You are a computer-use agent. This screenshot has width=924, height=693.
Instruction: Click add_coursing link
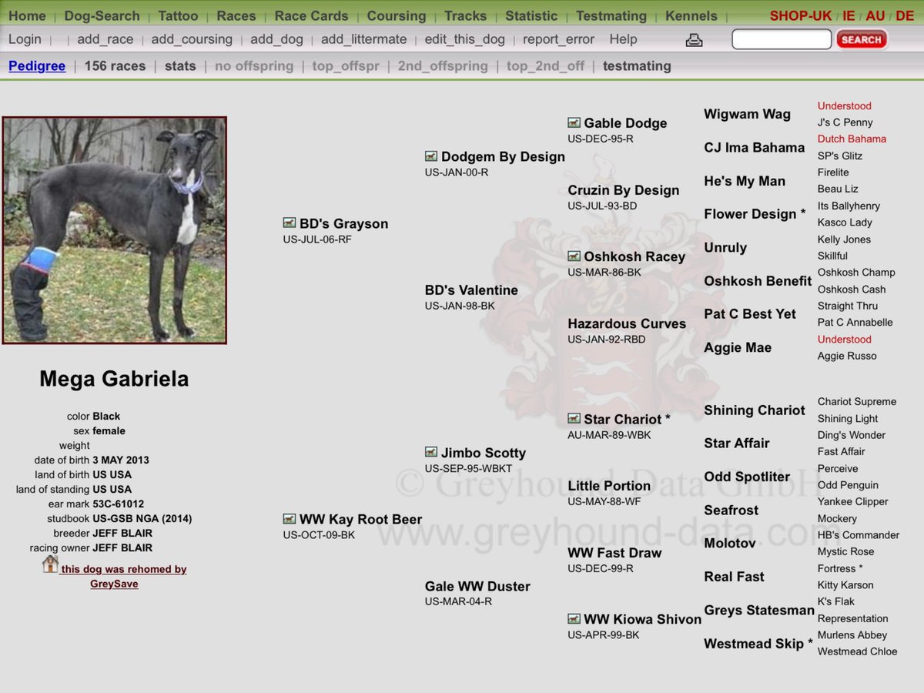pos(192,39)
